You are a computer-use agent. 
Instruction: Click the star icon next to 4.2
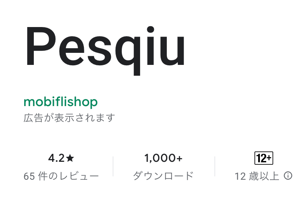click(70, 158)
